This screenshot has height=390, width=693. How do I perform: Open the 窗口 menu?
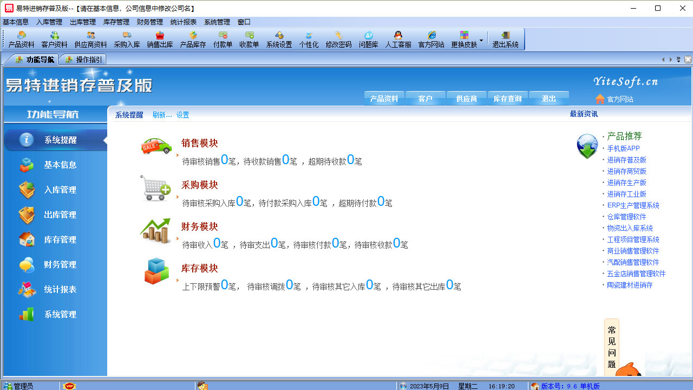(244, 22)
